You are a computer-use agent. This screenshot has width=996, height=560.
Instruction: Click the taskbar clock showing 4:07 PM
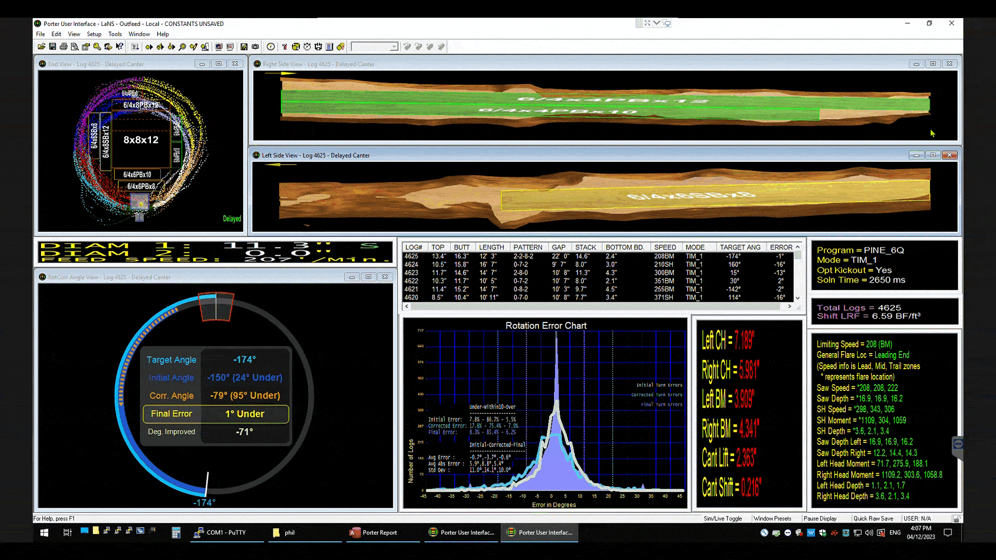(x=921, y=533)
